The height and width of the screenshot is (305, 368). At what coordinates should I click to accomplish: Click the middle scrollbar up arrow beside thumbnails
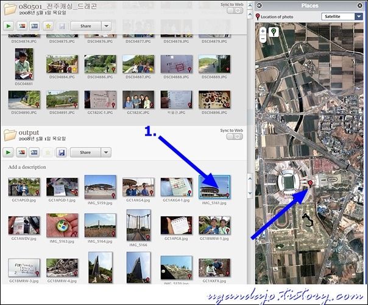pyautogui.click(x=250, y=179)
